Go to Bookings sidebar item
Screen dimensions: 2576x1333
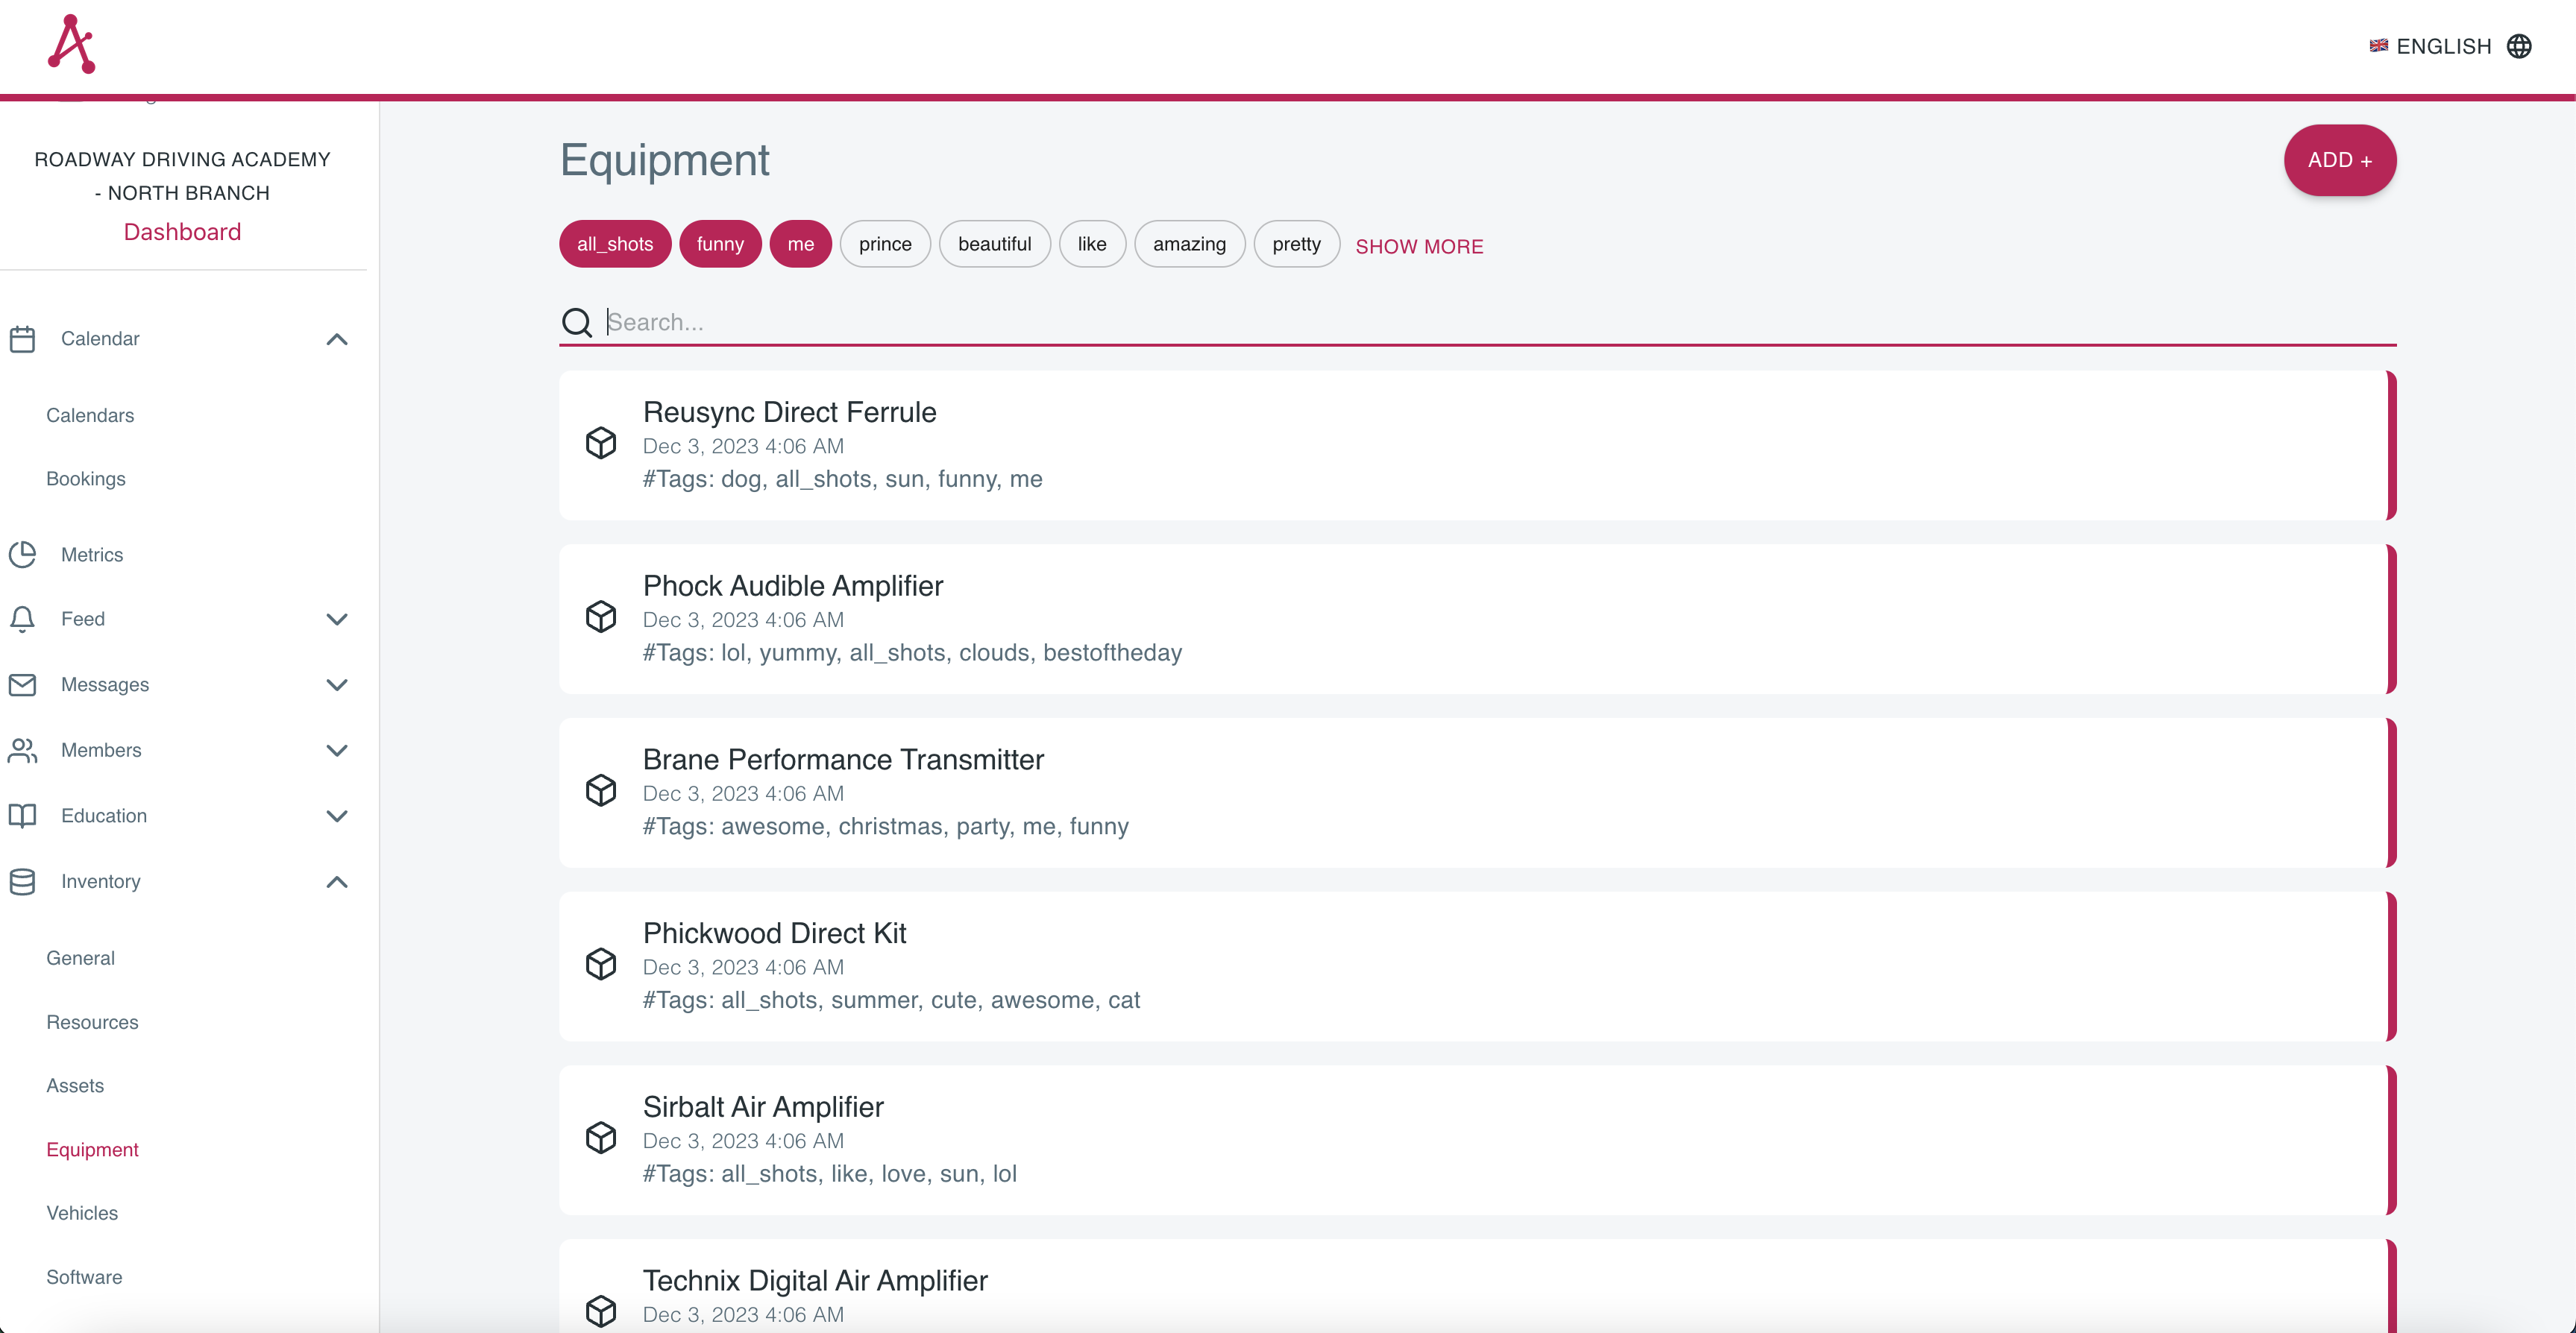pos(86,479)
